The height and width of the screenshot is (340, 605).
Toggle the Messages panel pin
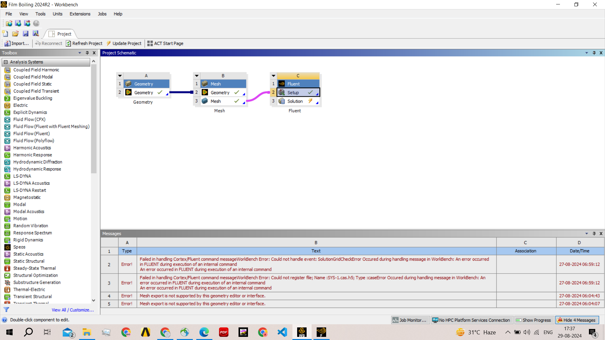point(594,234)
